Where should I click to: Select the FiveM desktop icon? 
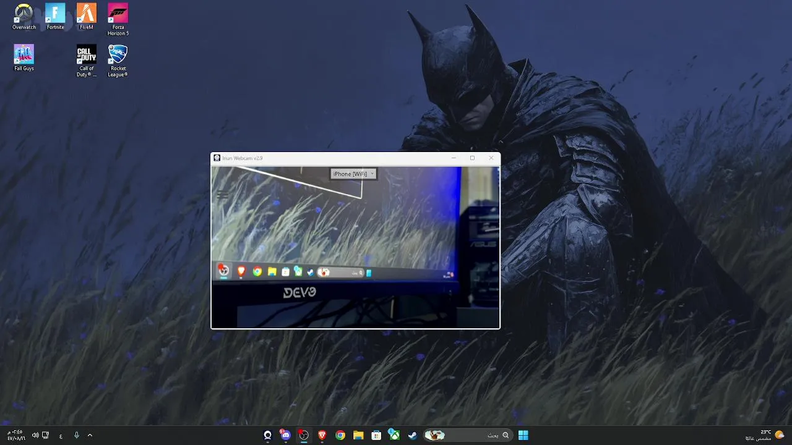pyautogui.click(x=87, y=17)
